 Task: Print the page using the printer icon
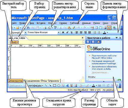[x=45, y=28]
